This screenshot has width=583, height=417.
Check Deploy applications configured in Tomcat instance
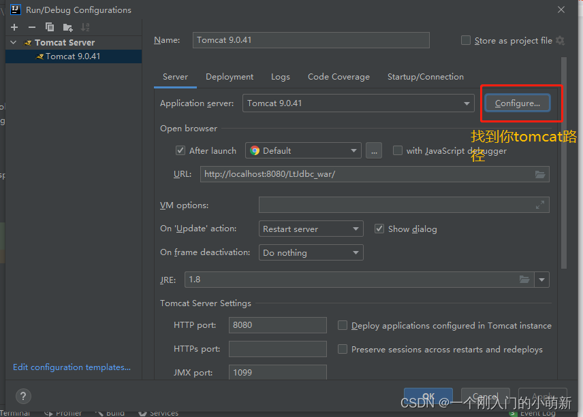(342, 325)
